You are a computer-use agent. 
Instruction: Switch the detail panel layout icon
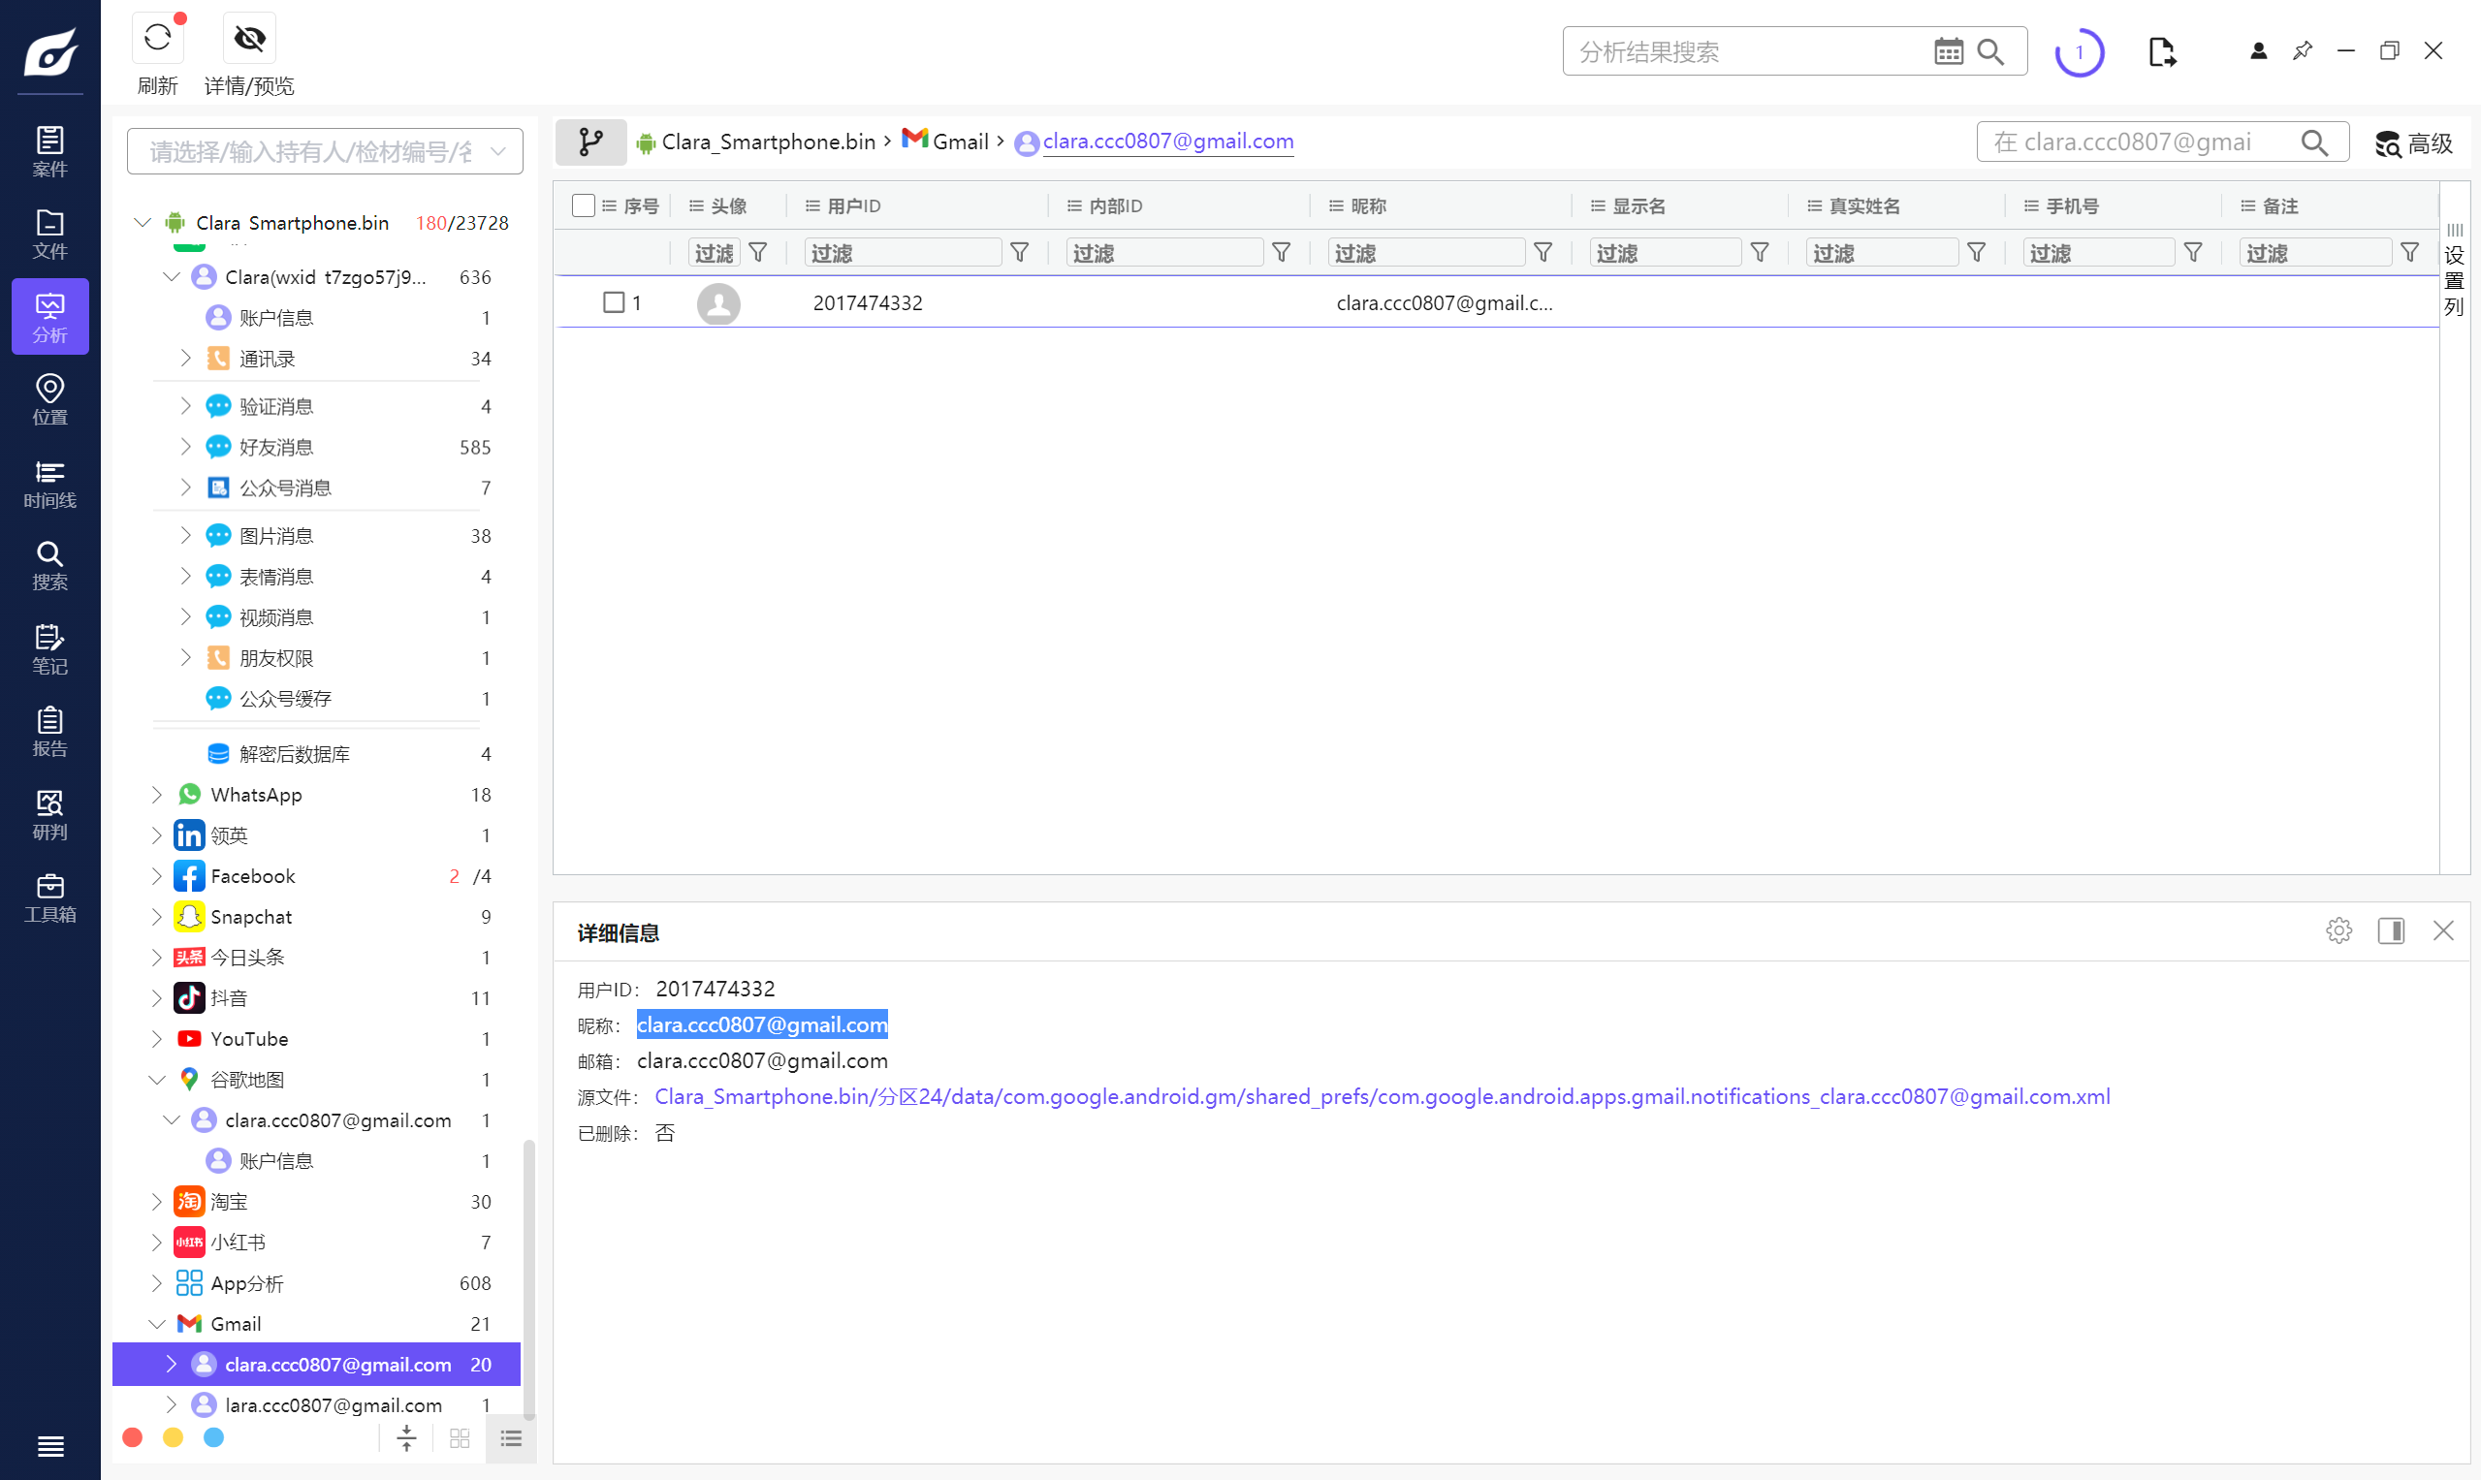pyautogui.click(x=2390, y=930)
